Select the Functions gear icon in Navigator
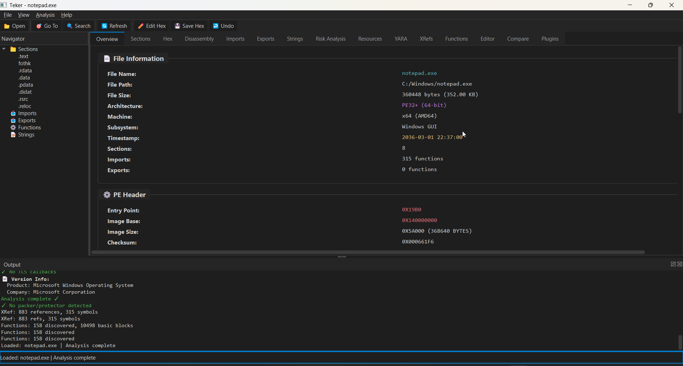 (x=13, y=128)
